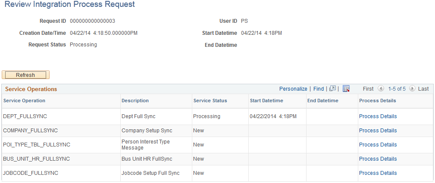Open Process Details for DEPT_FULLSYNC
Image resolution: width=435 pixels, height=183 pixels.
[x=378, y=116]
